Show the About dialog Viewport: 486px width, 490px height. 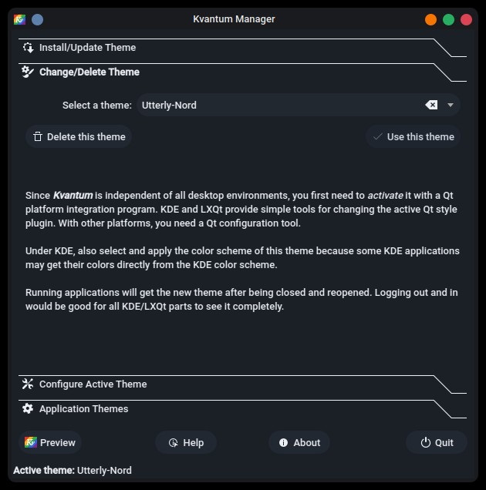click(x=299, y=442)
